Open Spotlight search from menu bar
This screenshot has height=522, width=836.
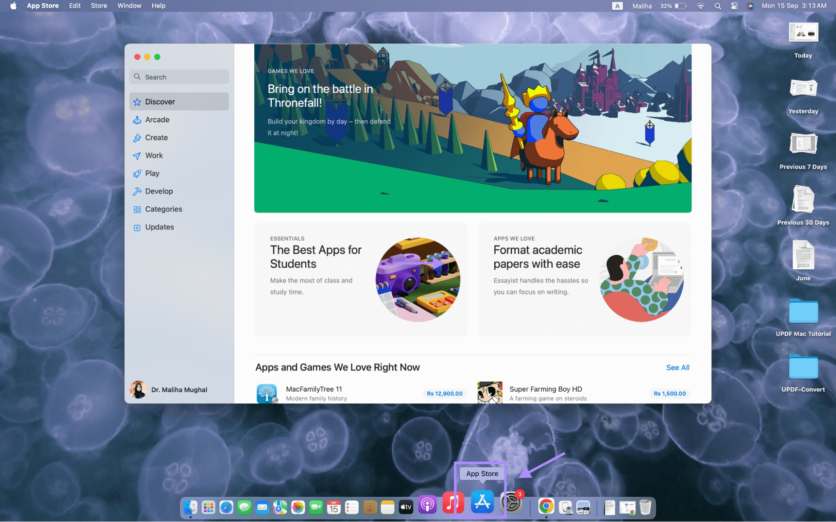(718, 6)
